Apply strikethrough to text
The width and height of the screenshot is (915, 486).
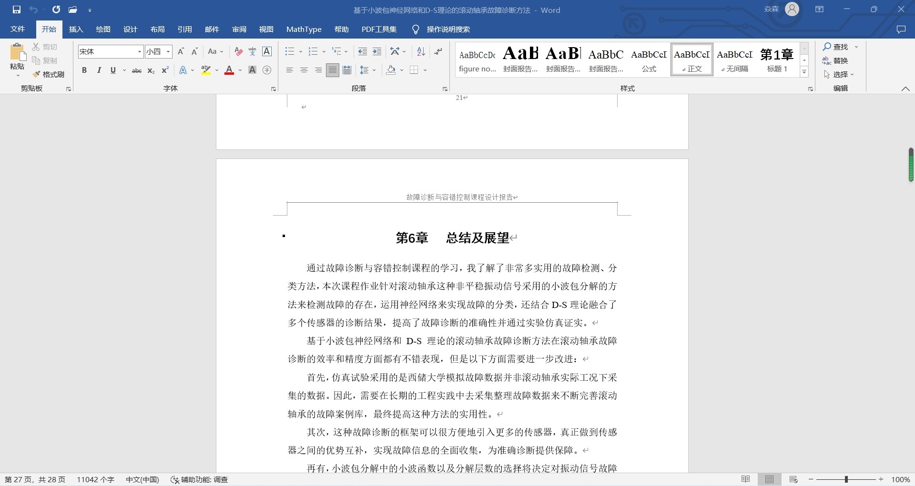136,70
